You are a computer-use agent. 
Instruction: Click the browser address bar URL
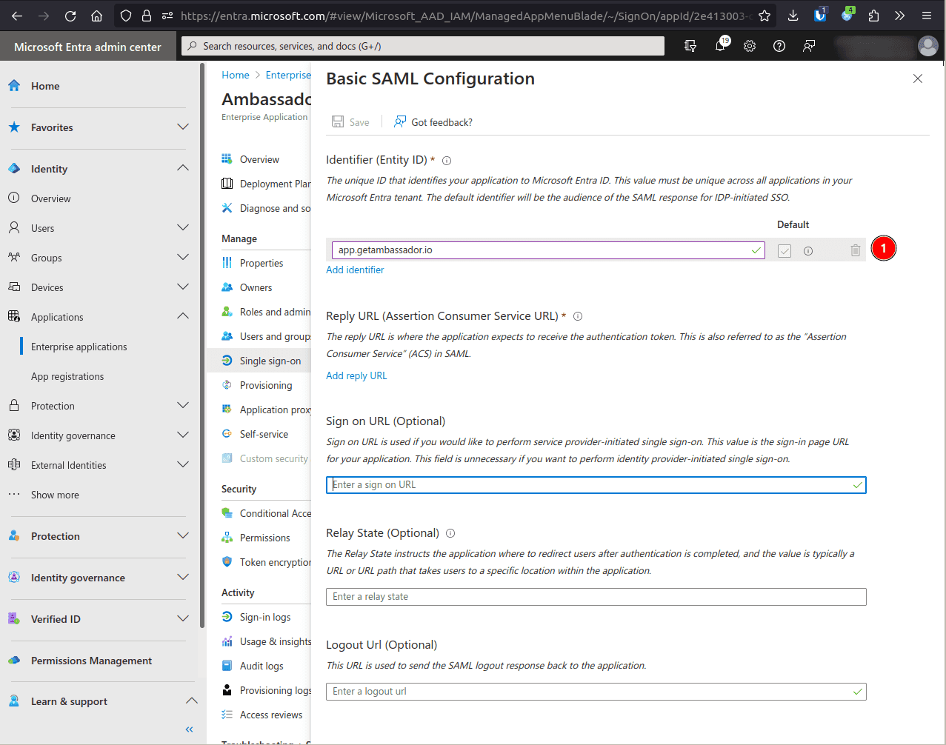(465, 16)
